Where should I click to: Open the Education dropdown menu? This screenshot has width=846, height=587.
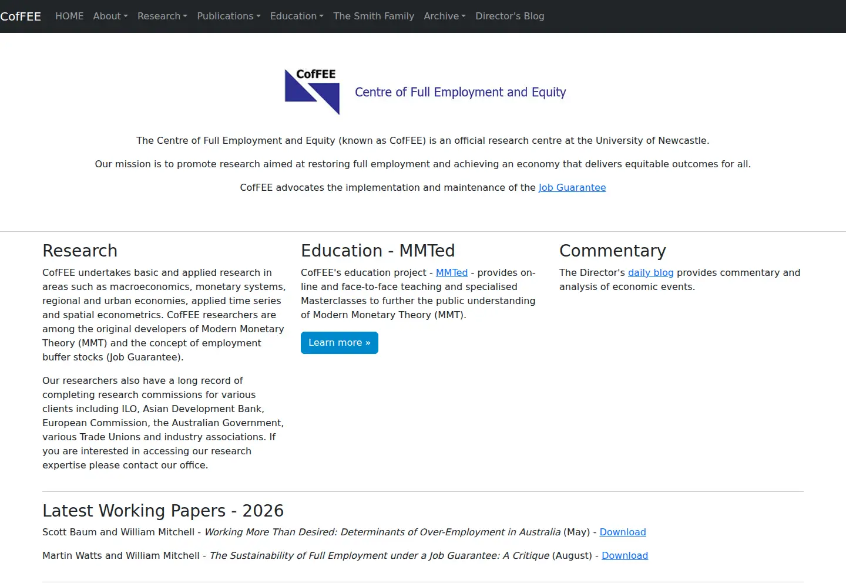pyautogui.click(x=297, y=16)
